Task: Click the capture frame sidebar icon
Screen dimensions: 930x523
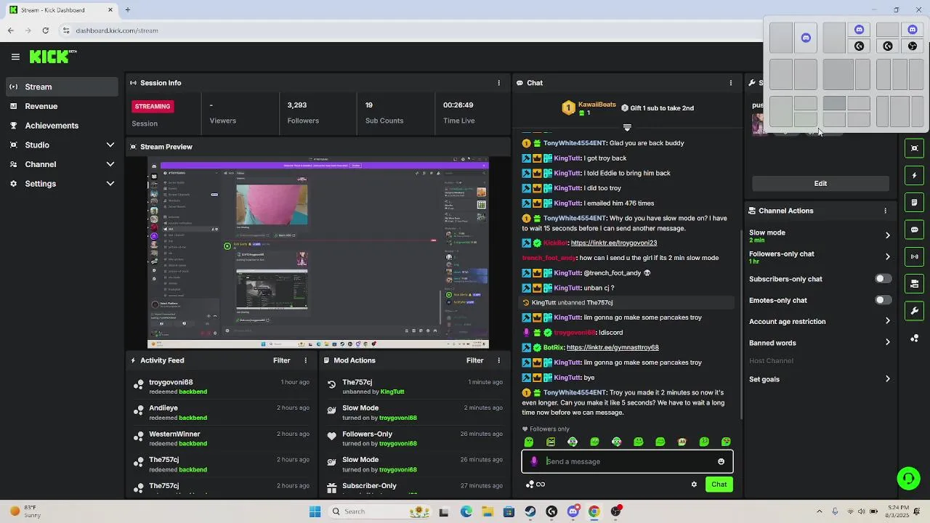Action: click(x=915, y=148)
